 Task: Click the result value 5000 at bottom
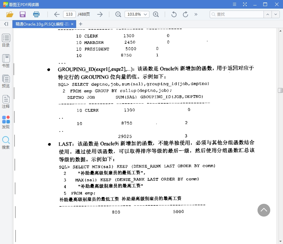[x=178, y=212]
